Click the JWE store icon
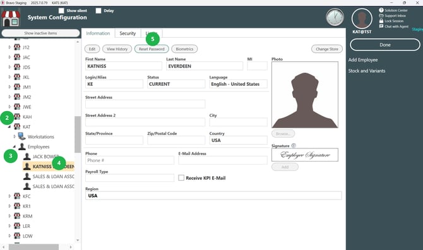This screenshot has width=423, height=250. point(17,107)
